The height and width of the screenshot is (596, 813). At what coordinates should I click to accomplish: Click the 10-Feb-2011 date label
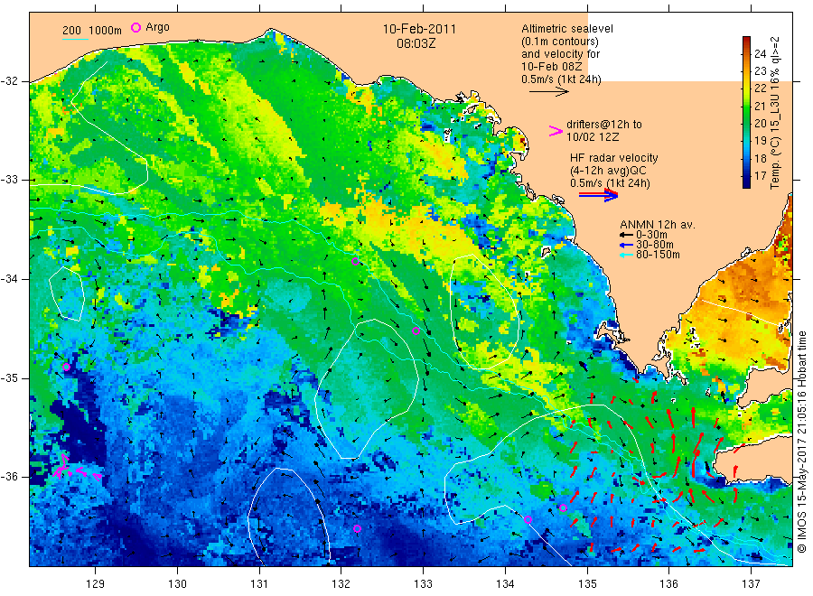(x=419, y=29)
